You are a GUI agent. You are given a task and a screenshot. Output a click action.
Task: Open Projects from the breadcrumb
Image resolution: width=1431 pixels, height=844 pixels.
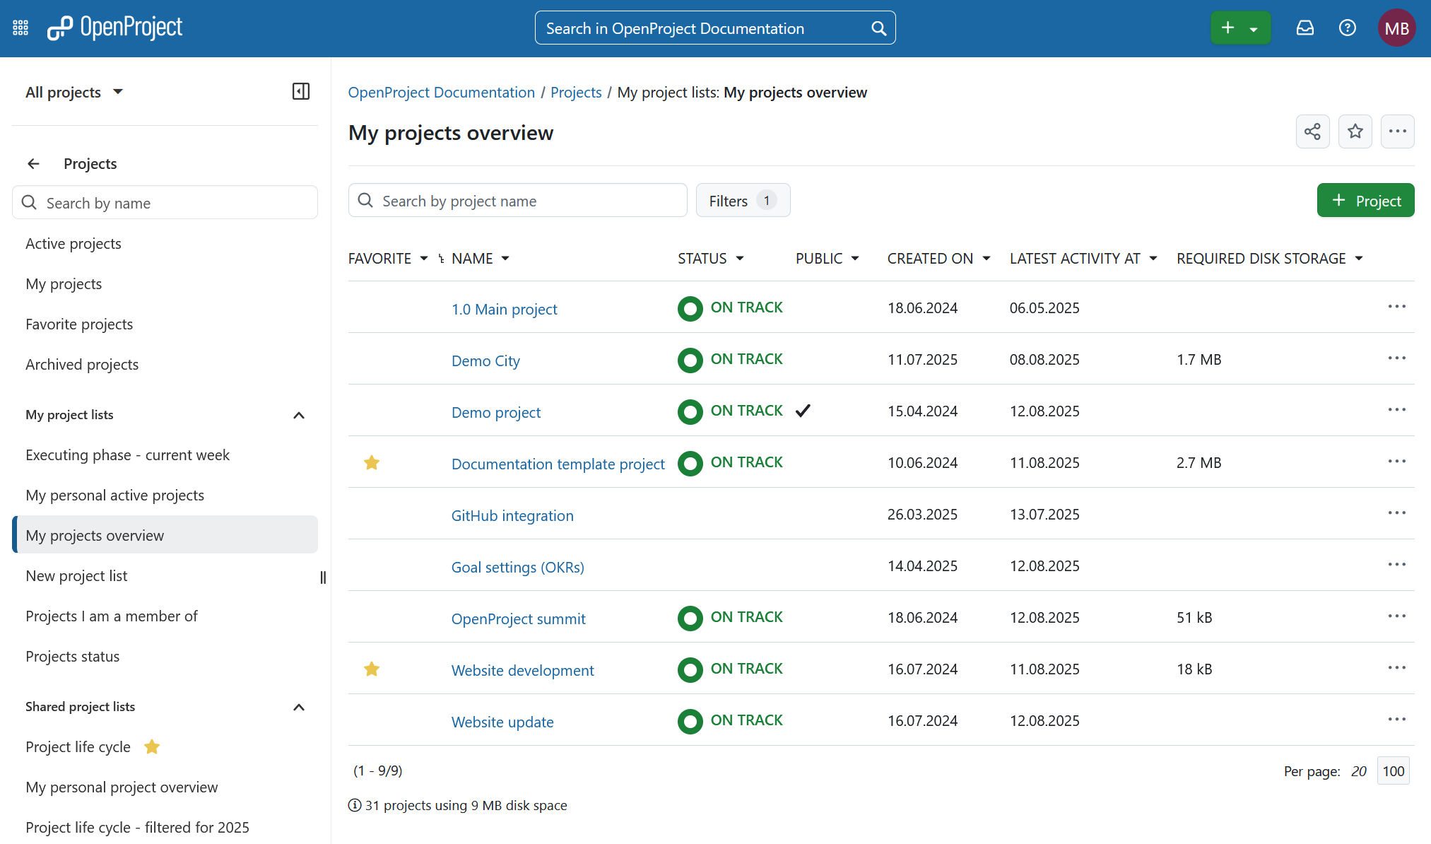[x=576, y=92]
